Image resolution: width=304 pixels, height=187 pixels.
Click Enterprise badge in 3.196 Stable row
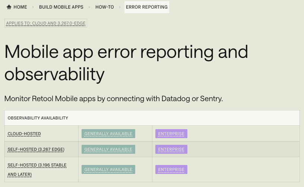pos(171,169)
